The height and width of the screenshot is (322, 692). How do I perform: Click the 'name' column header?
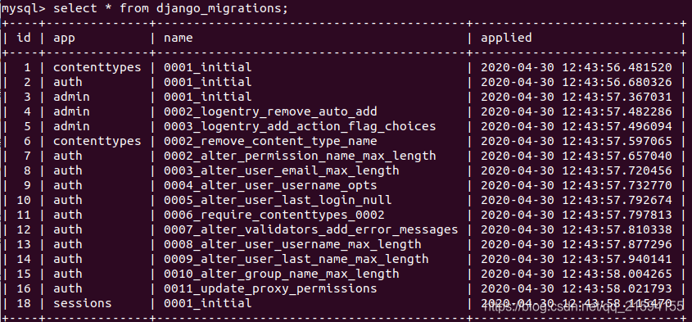pos(179,39)
